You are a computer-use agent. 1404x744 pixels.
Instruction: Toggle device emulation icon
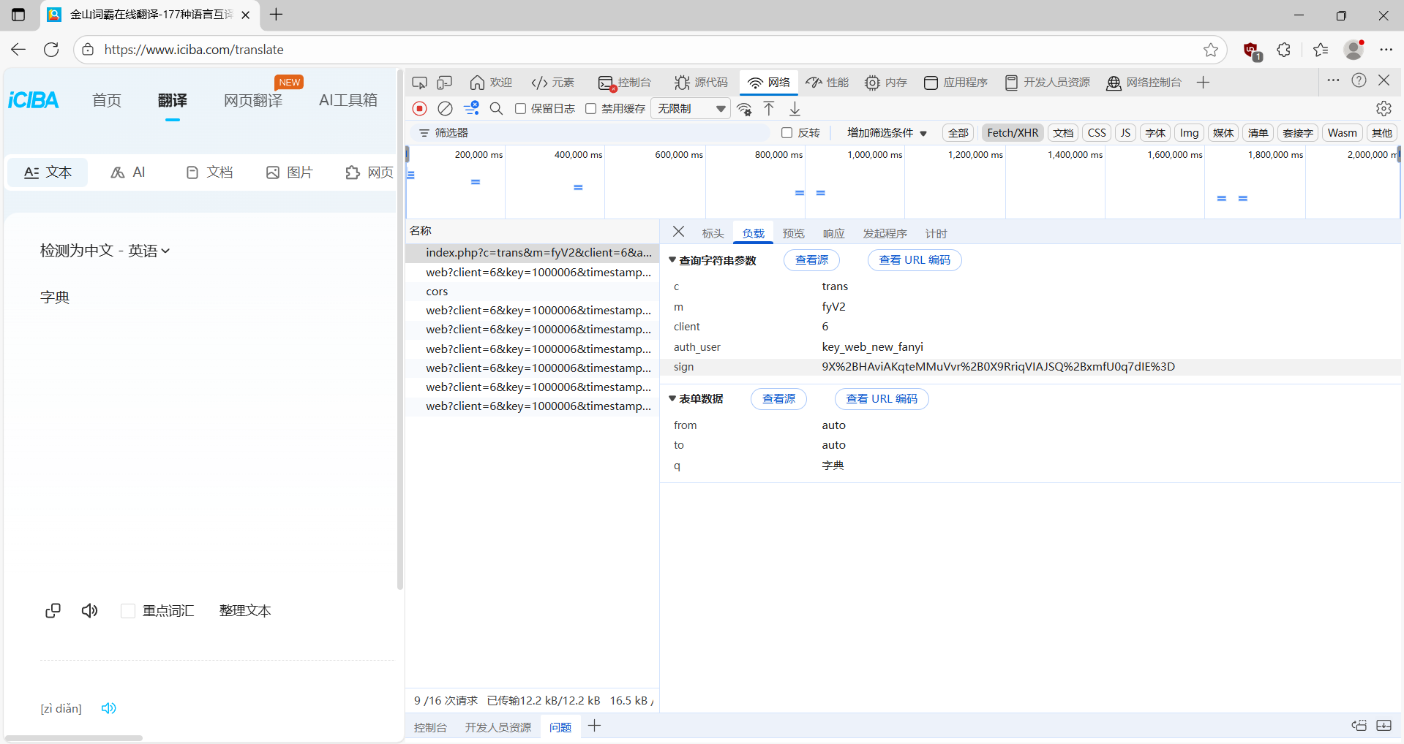click(x=445, y=83)
